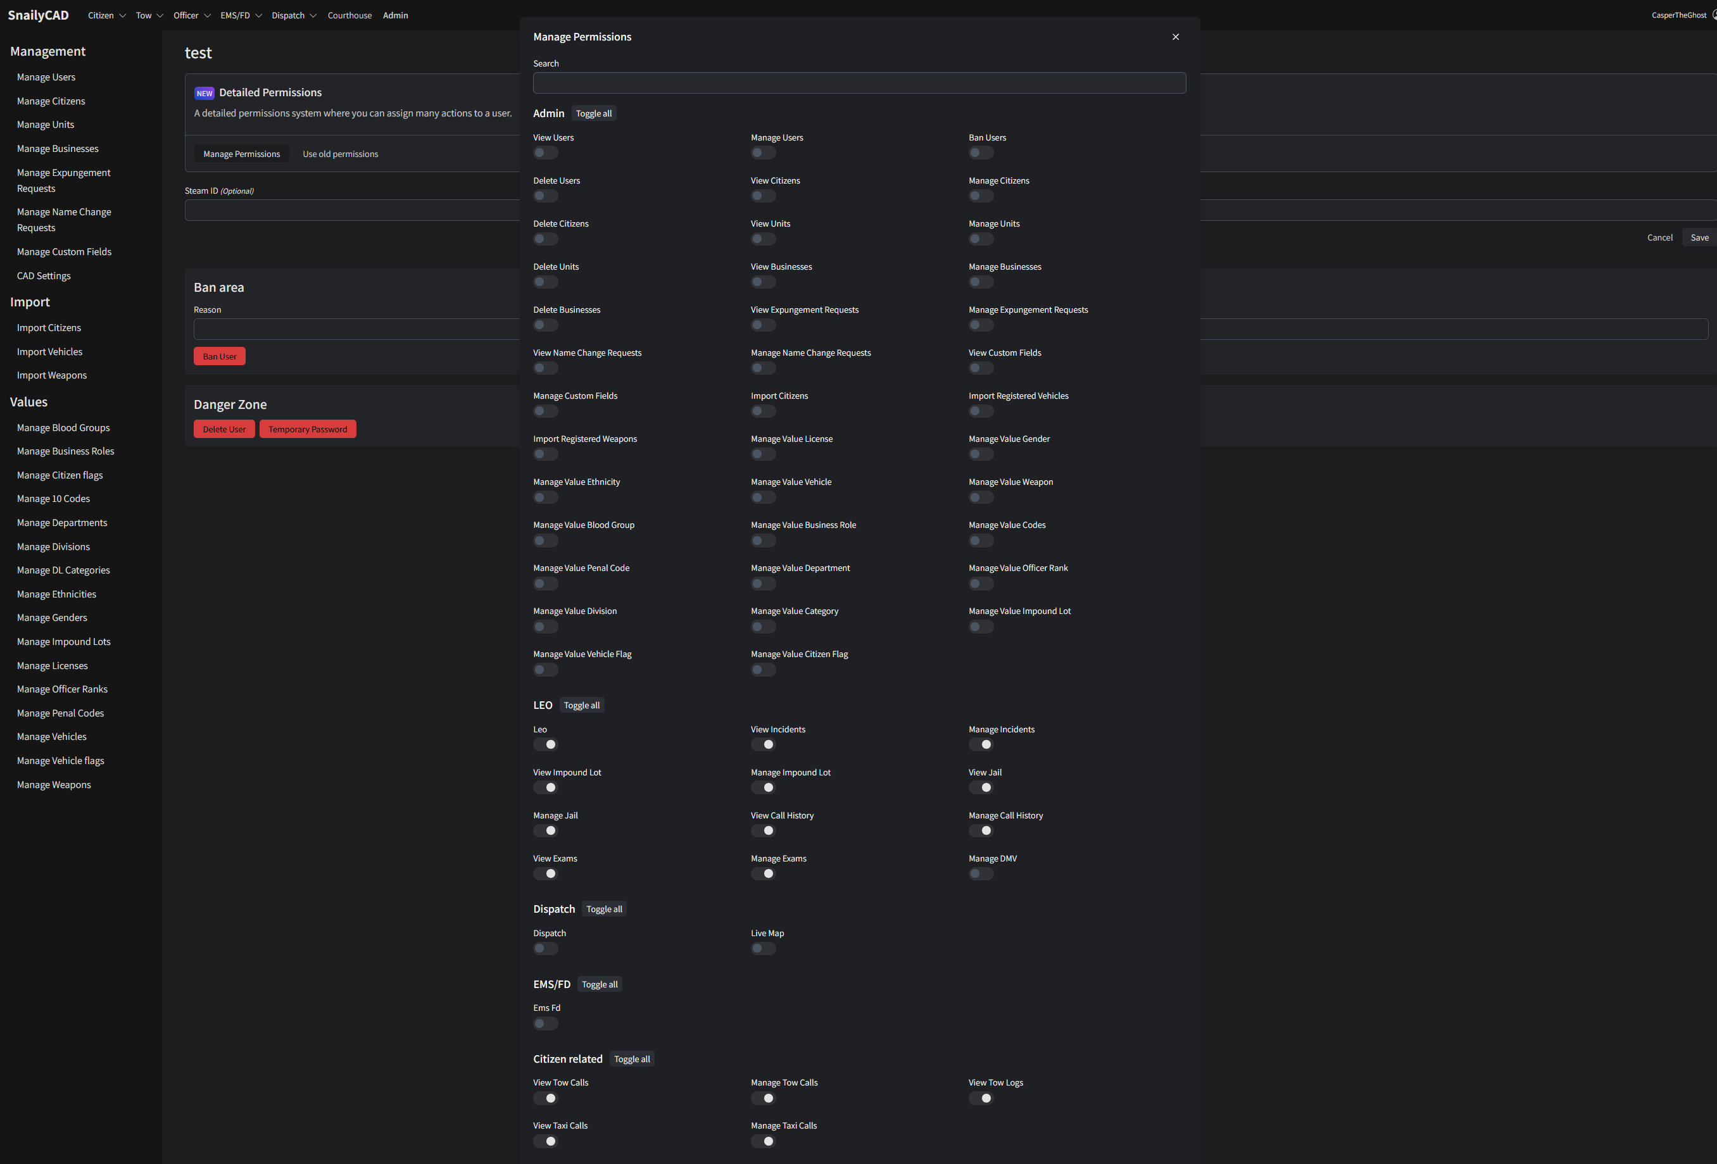Image resolution: width=1717 pixels, height=1164 pixels.
Task: Enable the Live Map permission
Action: [x=763, y=948]
